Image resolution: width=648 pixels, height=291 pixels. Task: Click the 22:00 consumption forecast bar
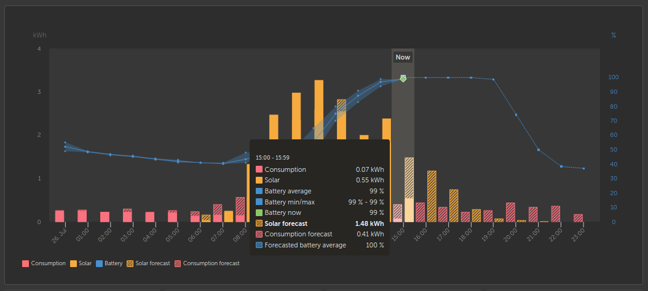[555, 214]
